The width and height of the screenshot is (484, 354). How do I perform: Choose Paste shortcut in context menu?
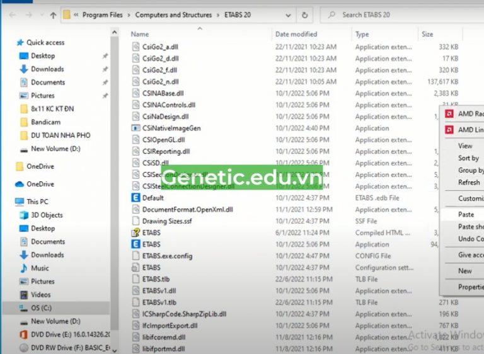[x=471, y=227]
